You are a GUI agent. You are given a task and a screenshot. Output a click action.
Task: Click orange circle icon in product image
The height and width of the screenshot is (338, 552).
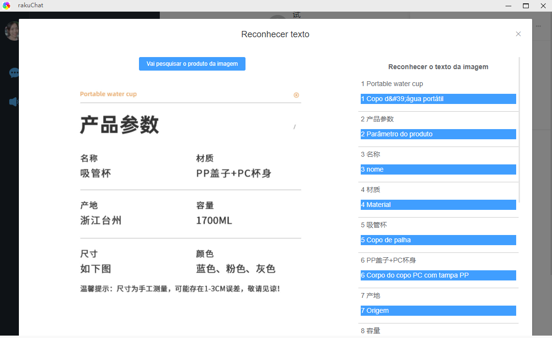point(296,95)
